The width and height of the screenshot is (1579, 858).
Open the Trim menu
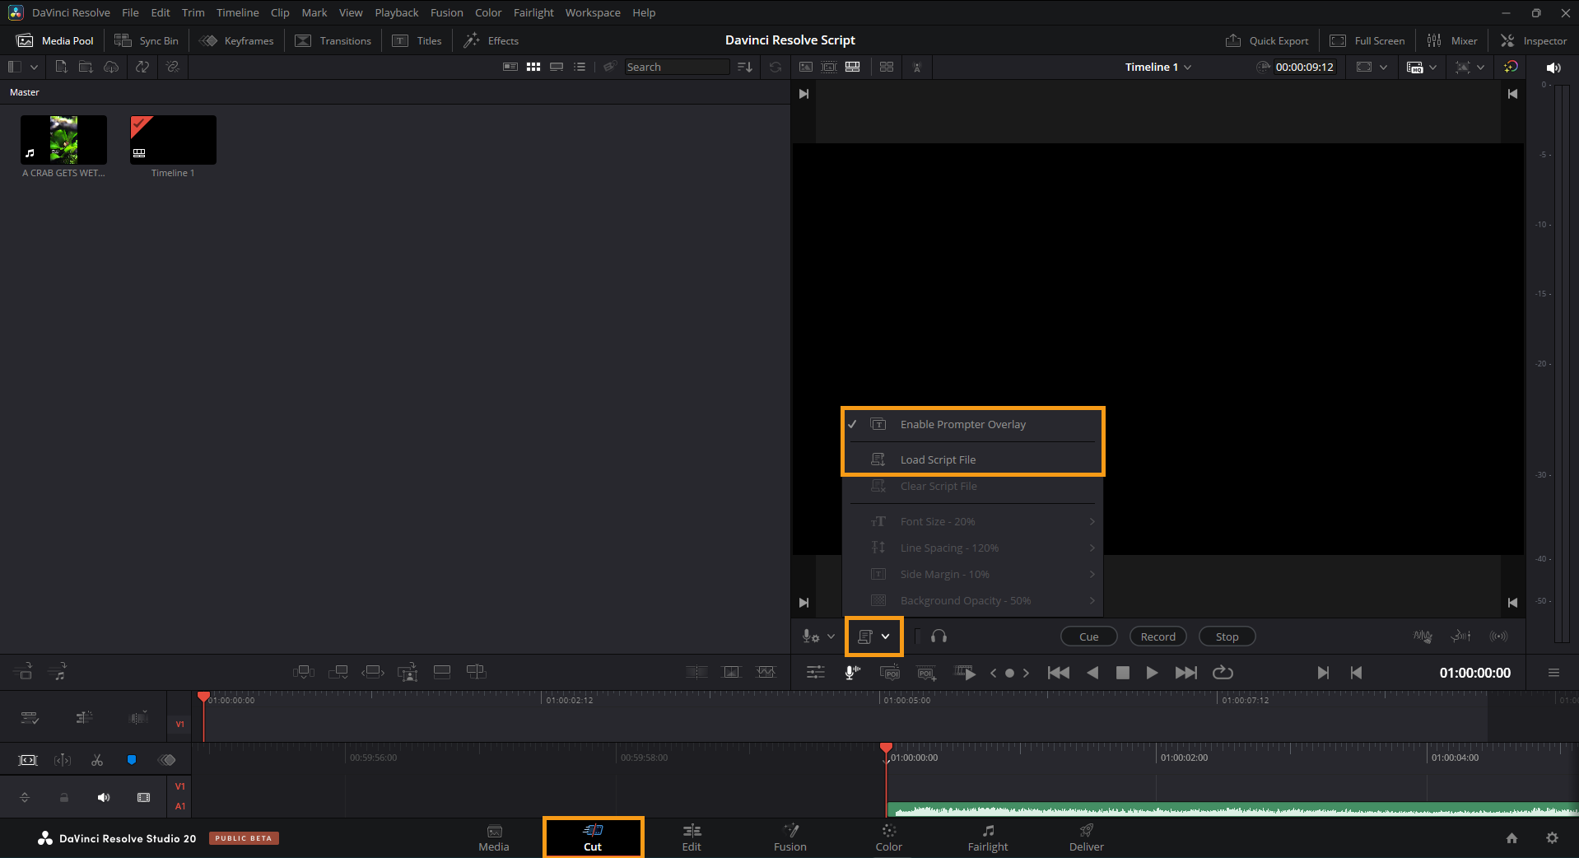pyautogui.click(x=193, y=12)
